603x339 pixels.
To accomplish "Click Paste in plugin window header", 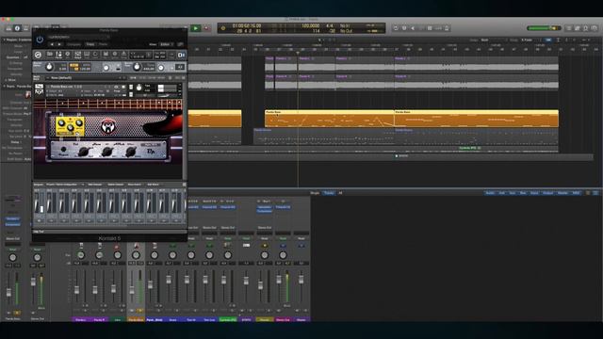I will point(103,44).
